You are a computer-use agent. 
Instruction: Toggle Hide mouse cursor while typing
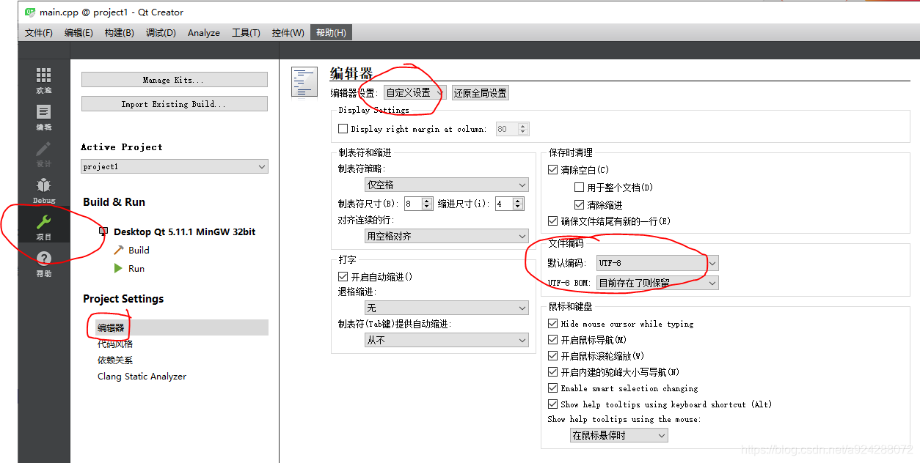553,324
